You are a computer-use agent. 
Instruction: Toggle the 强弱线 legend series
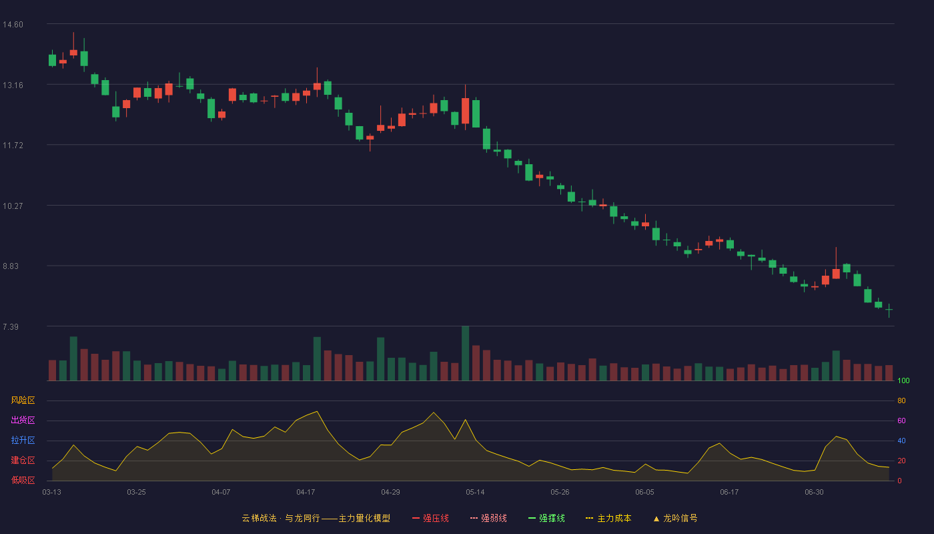coord(488,518)
